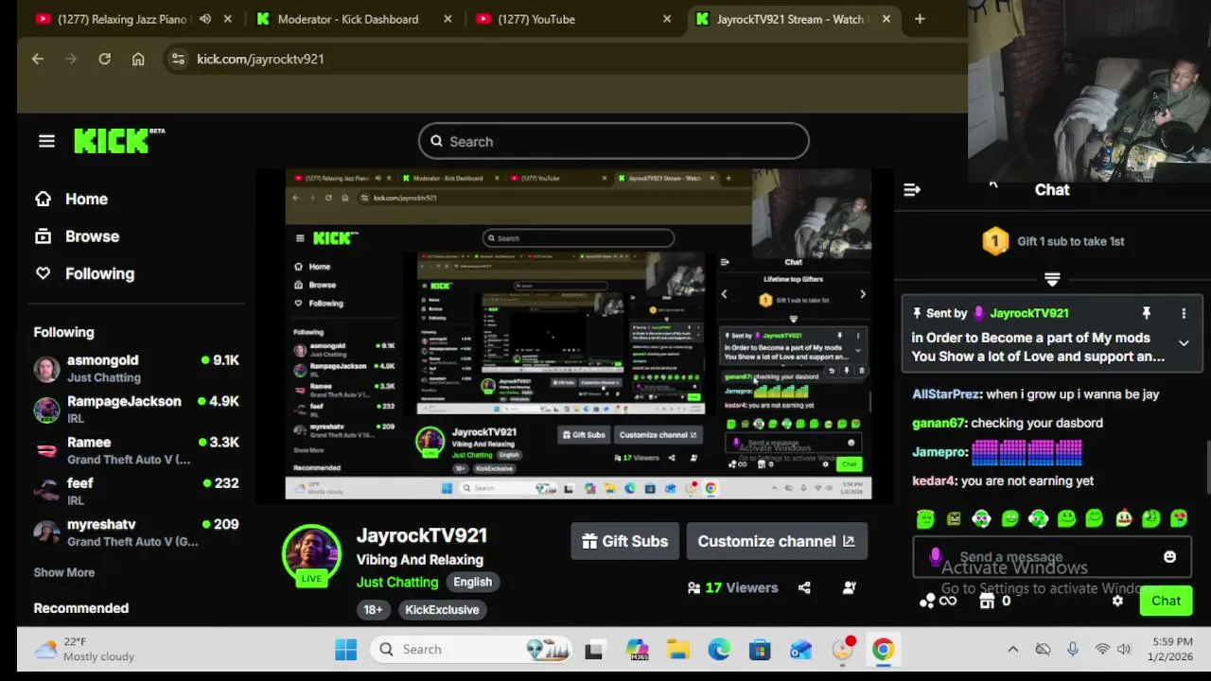Click the KickExclusive tag

point(442,609)
